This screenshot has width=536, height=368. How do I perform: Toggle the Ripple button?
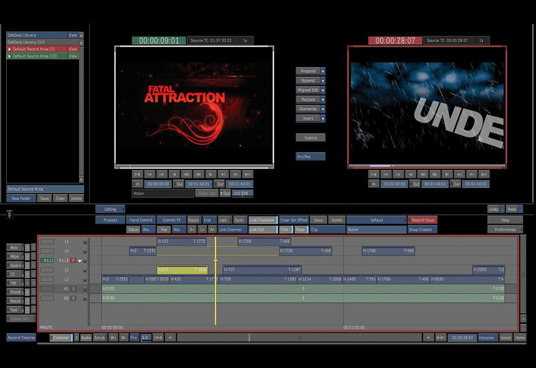click(x=194, y=220)
